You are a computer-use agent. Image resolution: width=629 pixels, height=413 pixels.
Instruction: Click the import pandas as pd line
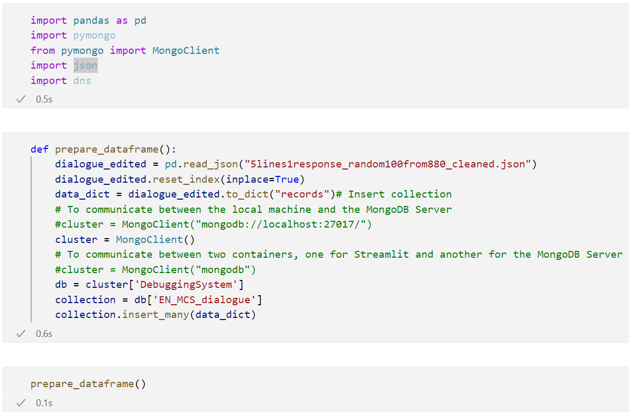[x=88, y=21]
